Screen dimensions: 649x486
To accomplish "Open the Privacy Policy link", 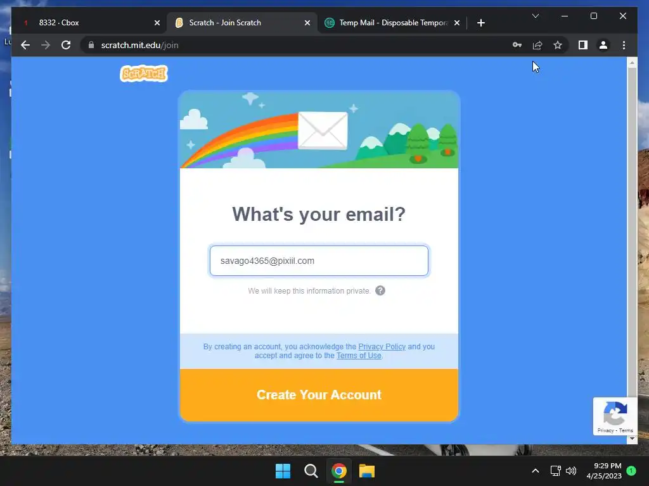I will tap(382, 346).
